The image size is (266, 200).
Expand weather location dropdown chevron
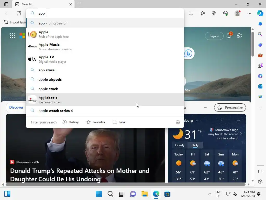click(197, 120)
